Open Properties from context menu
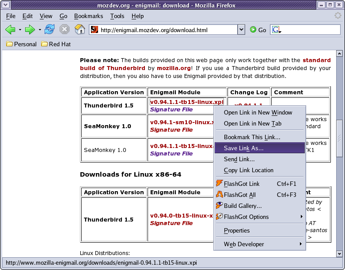Image resolution: width=345 pixels, height=270 pixels. pos(260,230)
